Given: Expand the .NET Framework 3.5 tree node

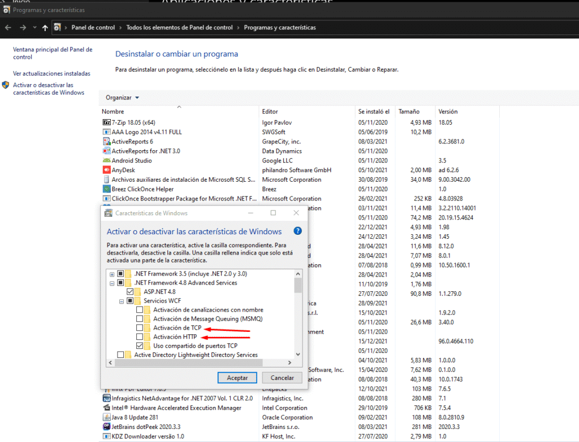Looking at the screenshot, I should point(112,274).
